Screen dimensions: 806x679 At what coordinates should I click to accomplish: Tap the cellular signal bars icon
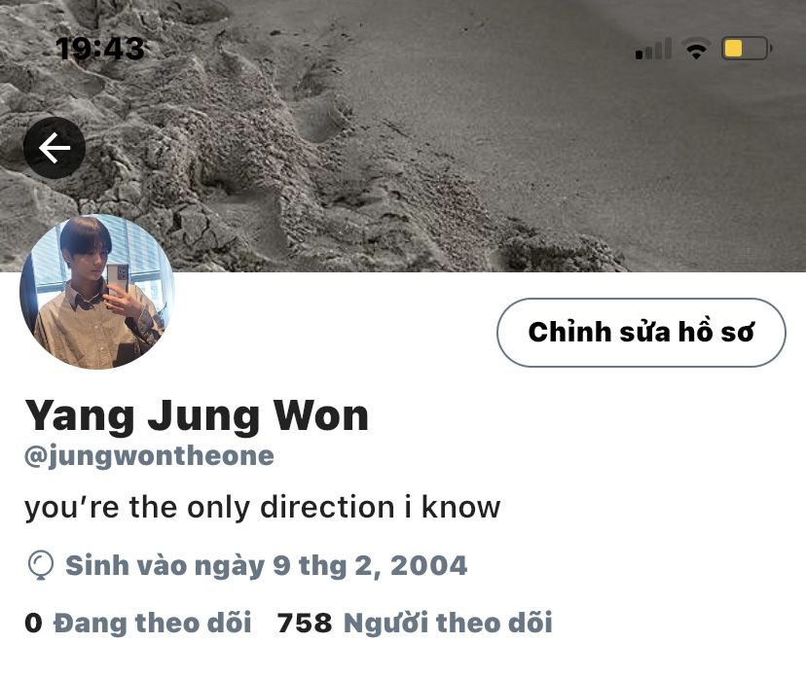[x=653, y=49]
